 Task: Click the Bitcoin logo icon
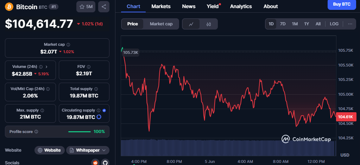click(10, 7)
